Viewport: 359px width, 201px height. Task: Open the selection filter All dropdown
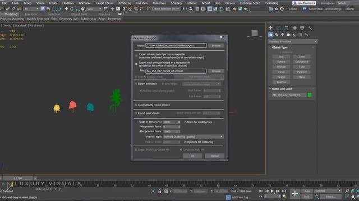click(31, 9)
